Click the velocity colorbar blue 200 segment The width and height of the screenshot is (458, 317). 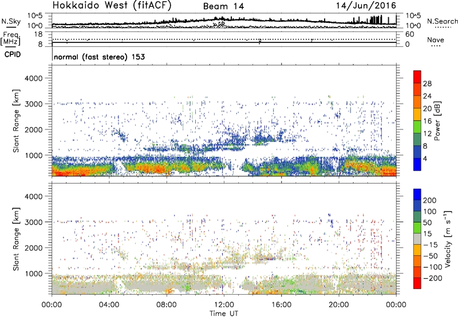coord(417,195)
